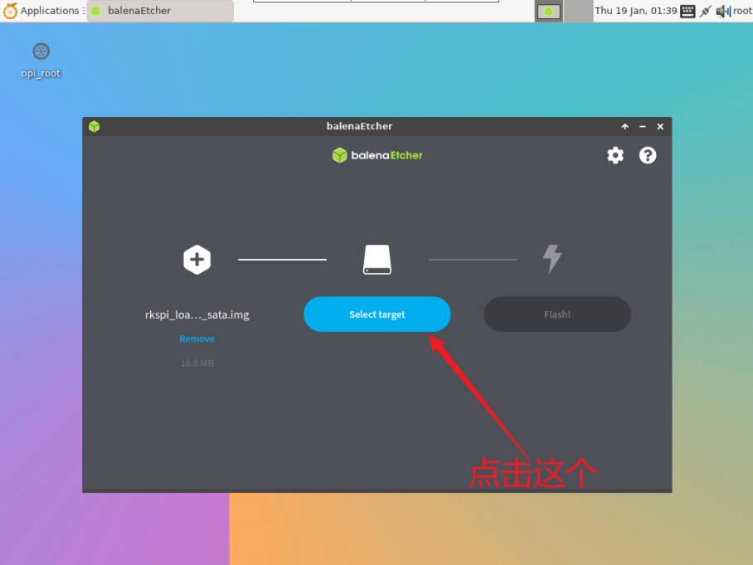Viewport: 753px width, 565px height.
Task: Click the balenaEtcher title bar cube icon
Action: [x=95, y=126]
